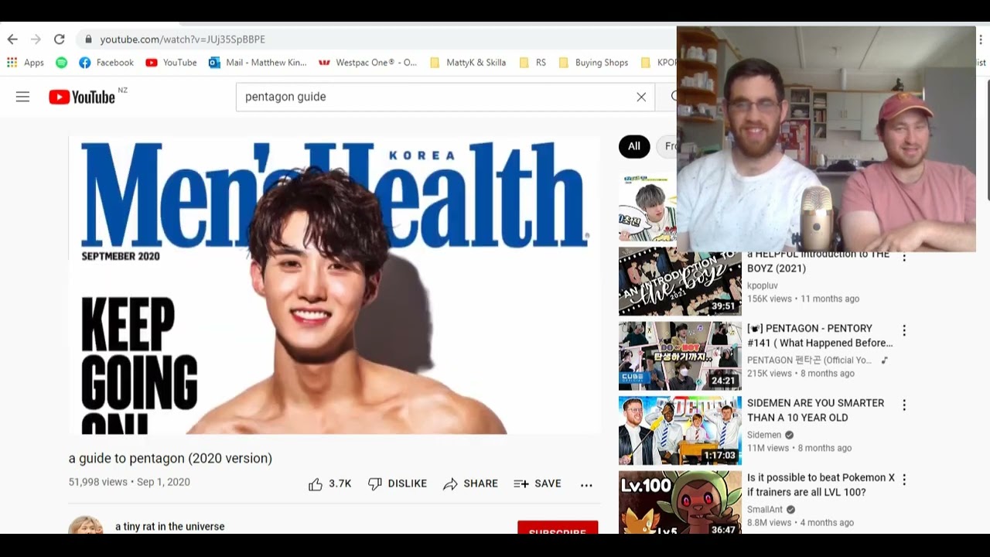Open the Sidemen smarter than 10 year old thumbnail
The width and height of the screenshot is (990, 557).
tap(680, 431)
